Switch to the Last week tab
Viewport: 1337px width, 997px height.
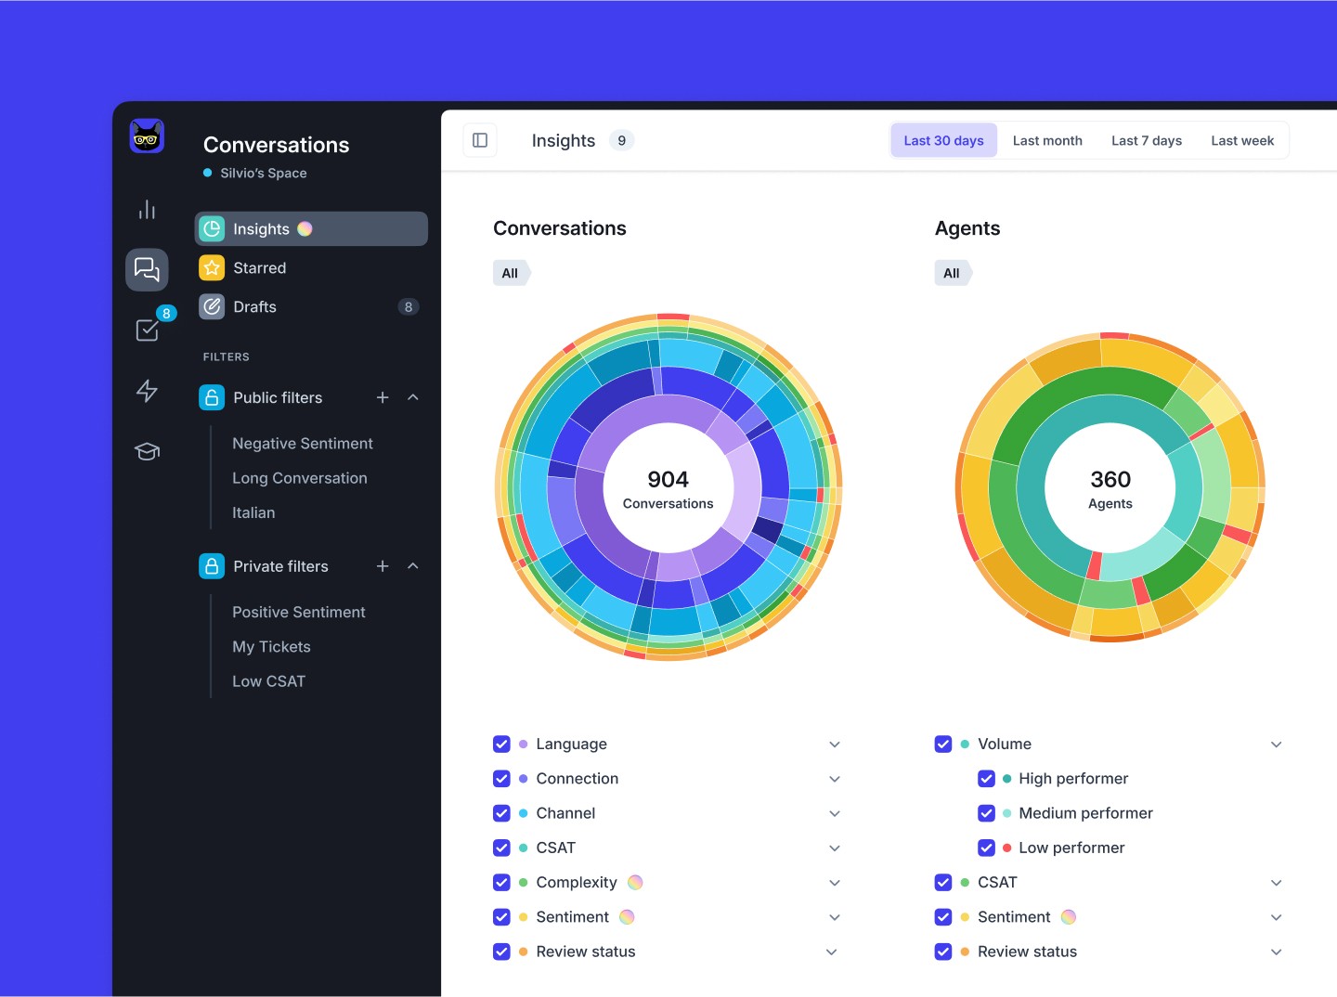click(x=1242, y=140)
